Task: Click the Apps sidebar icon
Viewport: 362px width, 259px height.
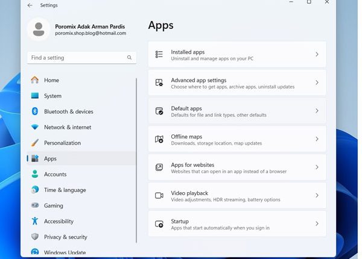Action: pos(35,158)
